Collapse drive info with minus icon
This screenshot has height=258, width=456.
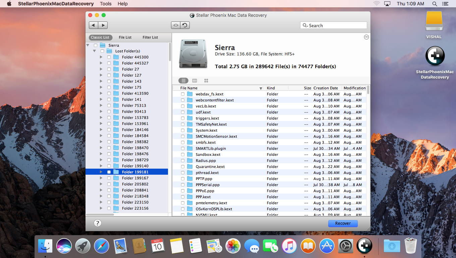tap(366, 37)
